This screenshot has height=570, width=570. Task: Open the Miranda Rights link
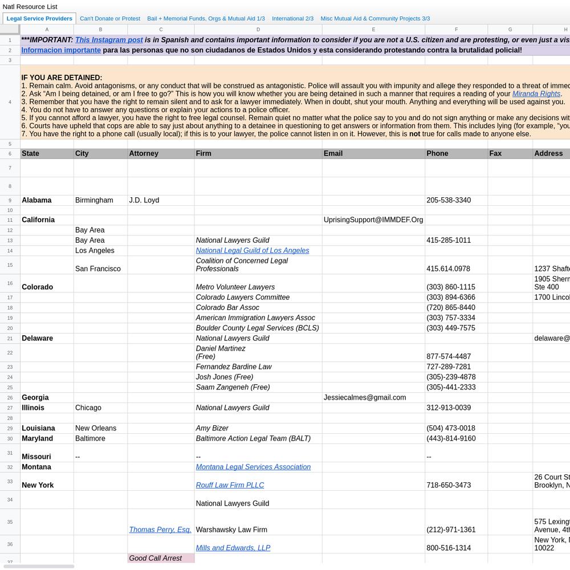(536, 94)
